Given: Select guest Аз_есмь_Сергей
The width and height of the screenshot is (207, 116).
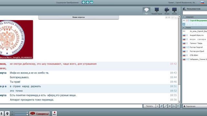Looking at the screenshot, I should (198, 31).
